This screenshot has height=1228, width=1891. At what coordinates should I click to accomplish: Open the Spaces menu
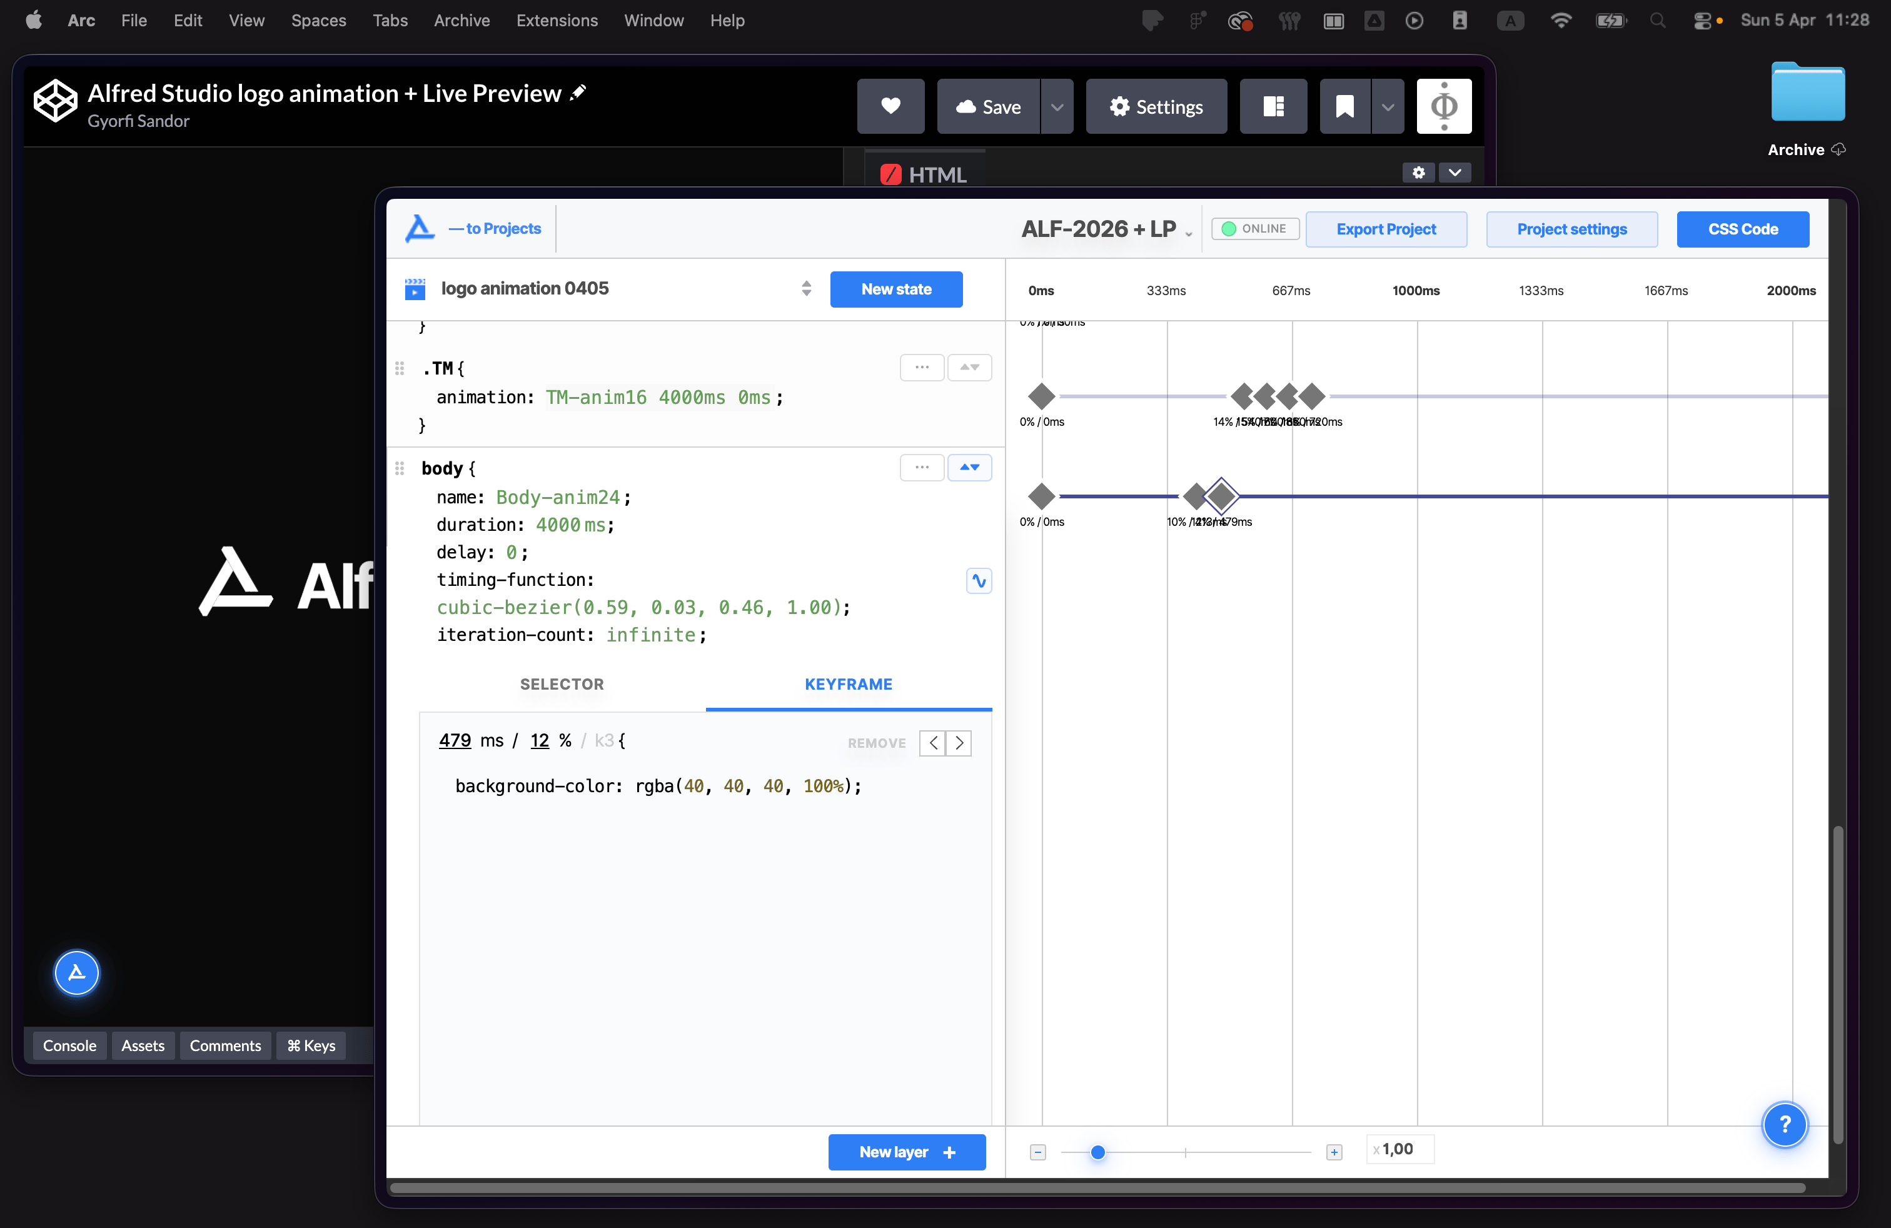point(319,21)
